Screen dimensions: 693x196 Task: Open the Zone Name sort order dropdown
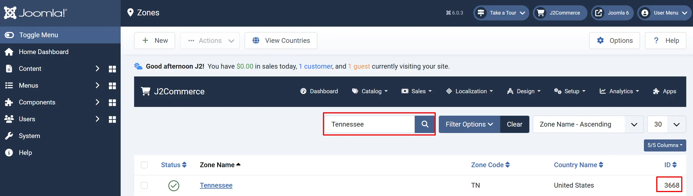(x=588, y=124)
